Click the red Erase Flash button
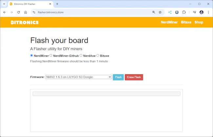Viewport: 213px width, 137px height. pos(134,77)
